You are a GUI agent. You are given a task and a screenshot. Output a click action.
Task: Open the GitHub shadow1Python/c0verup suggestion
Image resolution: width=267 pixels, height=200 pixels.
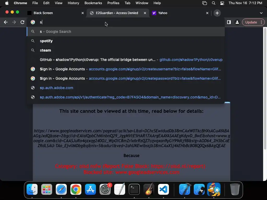(126, 60)
